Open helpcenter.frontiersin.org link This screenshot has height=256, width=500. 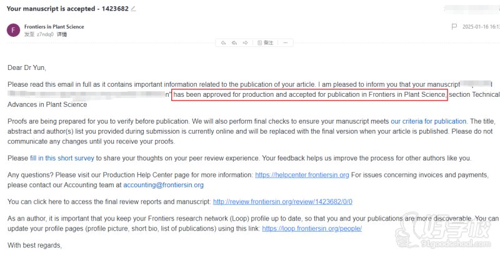point(302,175)
